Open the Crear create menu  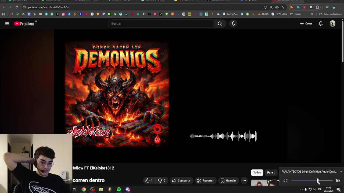point(306,24)
